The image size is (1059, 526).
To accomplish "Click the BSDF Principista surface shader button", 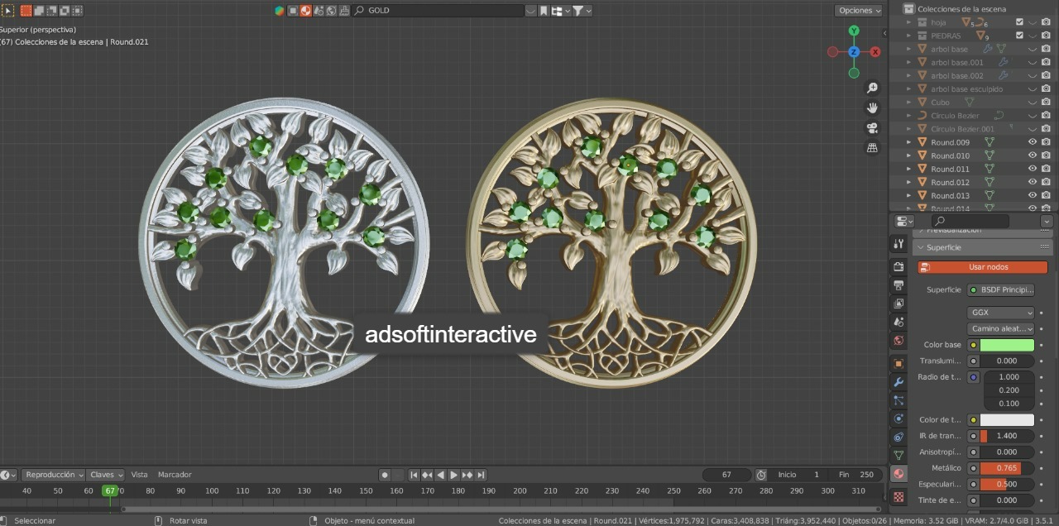I will click(1000, 290).
